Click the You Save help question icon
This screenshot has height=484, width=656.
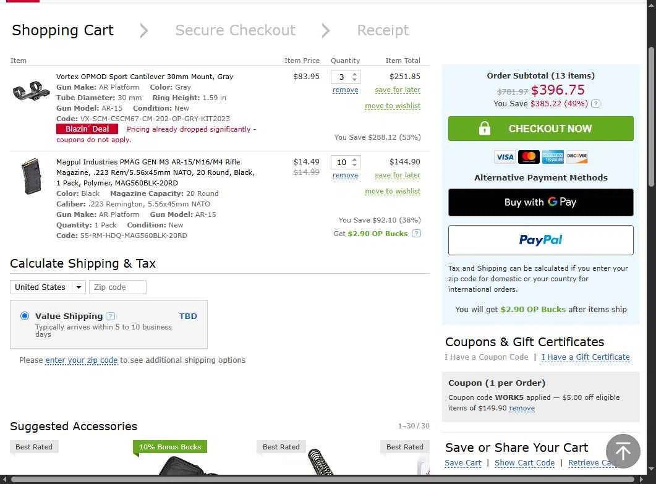click(595, 104)
